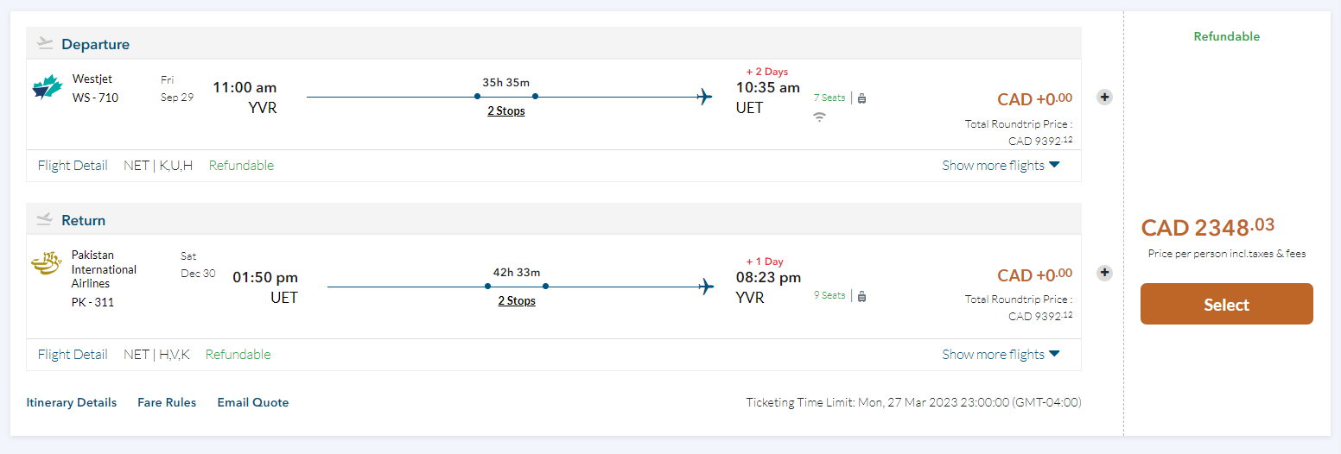Click the Pakistan International Airlines logo
Image resolution: width=1341 pixels, height=454 pixels.
click(x=46, y=262)
